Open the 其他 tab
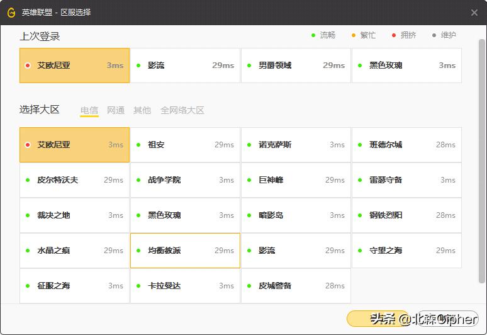This screenshot has height=335, width=487. (142, 110)
